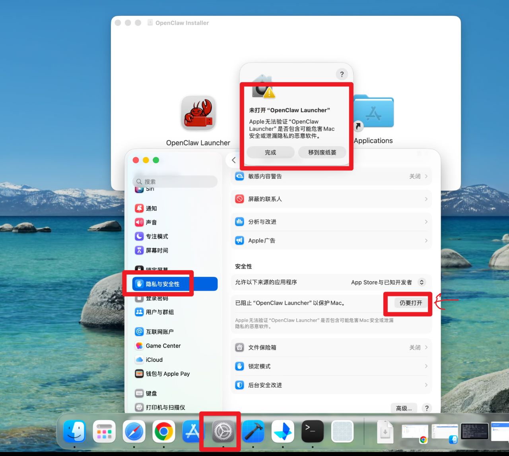509x456 pixels.
Task: Select 专注模式 in the sidebar
Action: click(157, 236)
